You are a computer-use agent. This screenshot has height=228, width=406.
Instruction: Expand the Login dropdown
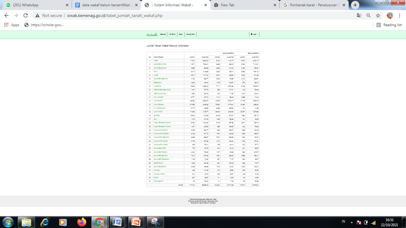(254, 34)
